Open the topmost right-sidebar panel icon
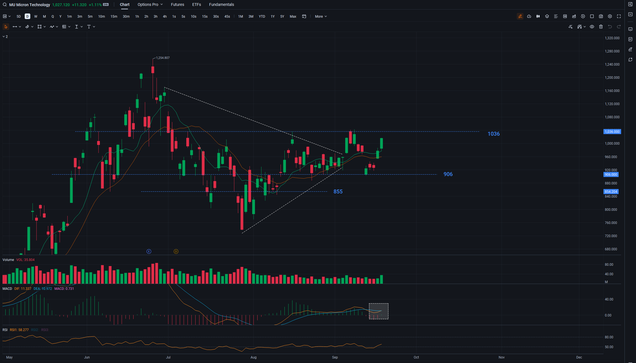The image size is (636, 363). [x=630, y=5]
